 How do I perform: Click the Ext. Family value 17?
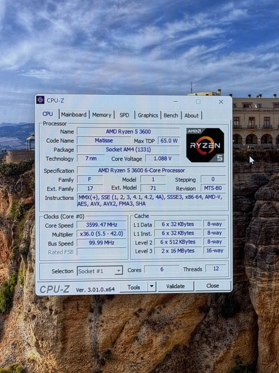(90, 189)
